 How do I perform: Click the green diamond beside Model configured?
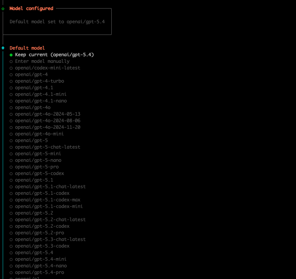point(3,9)
